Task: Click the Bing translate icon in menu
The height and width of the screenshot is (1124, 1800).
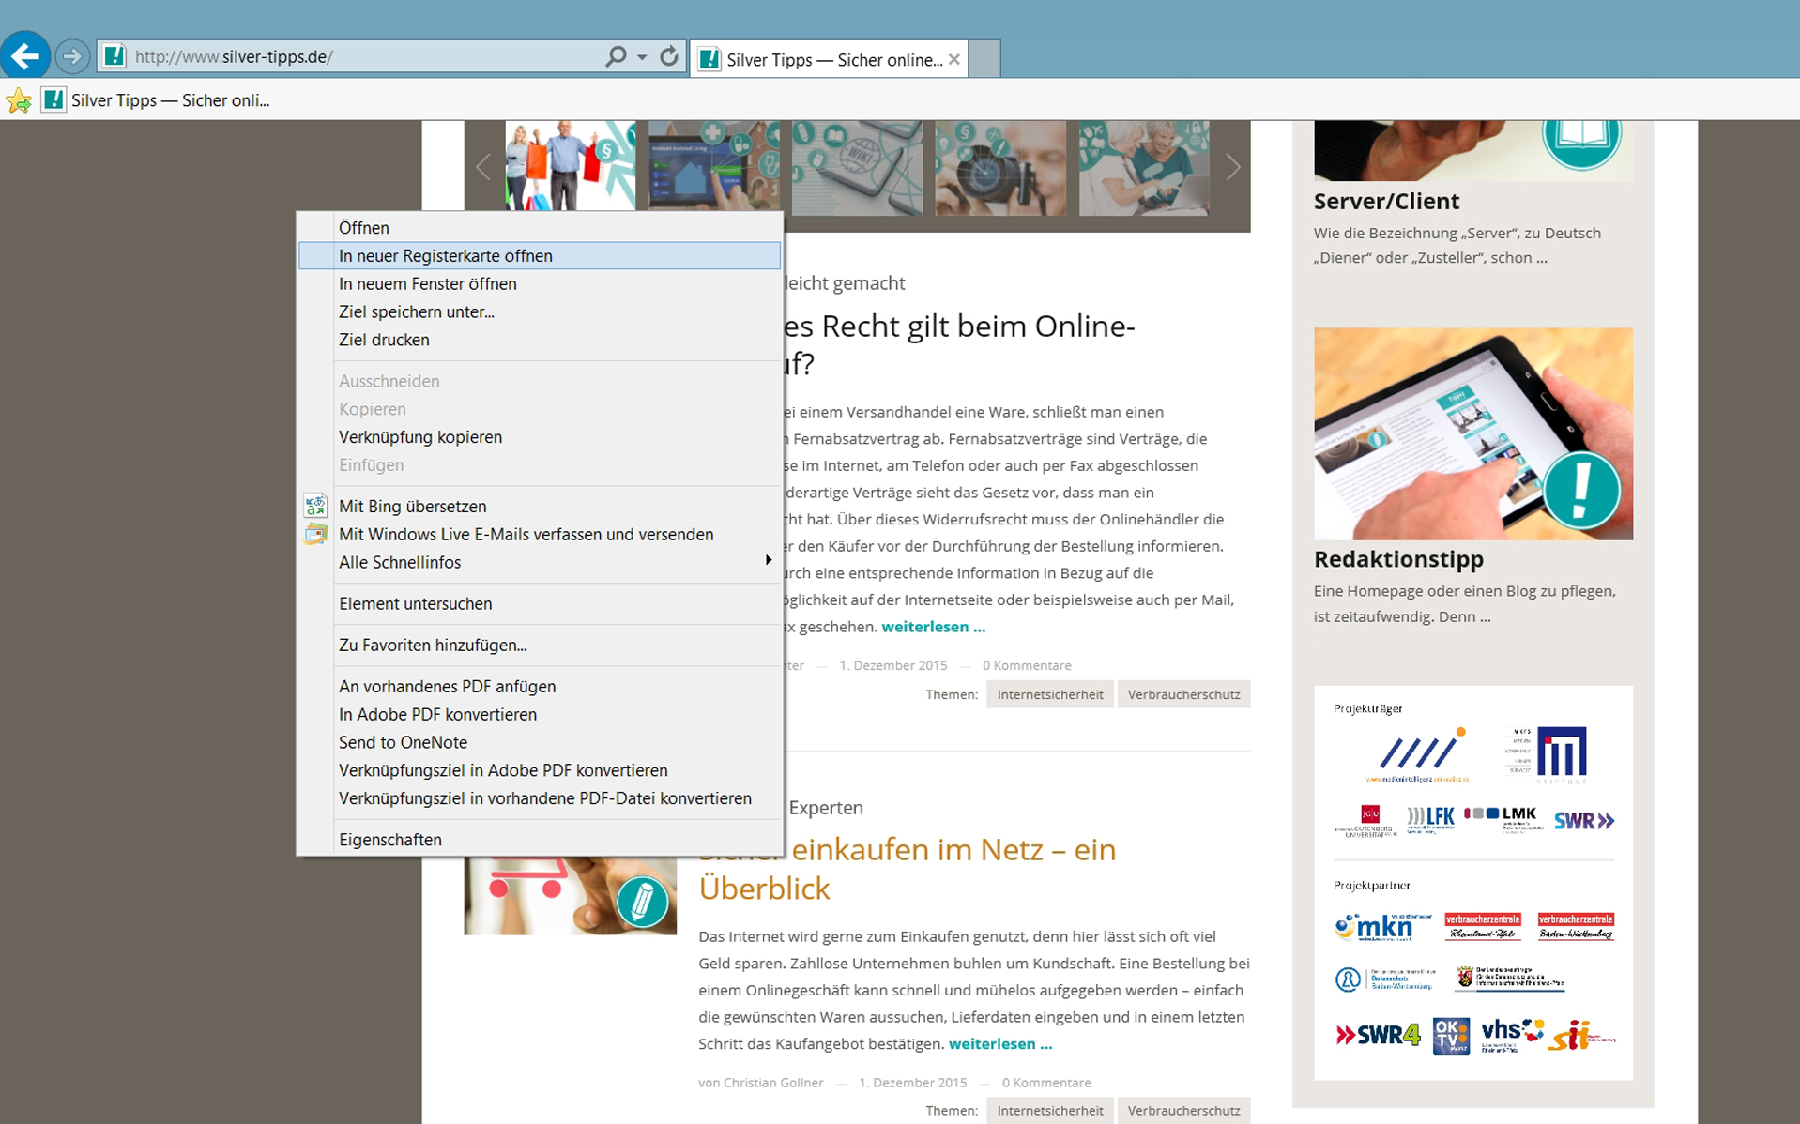Action: 315,506
